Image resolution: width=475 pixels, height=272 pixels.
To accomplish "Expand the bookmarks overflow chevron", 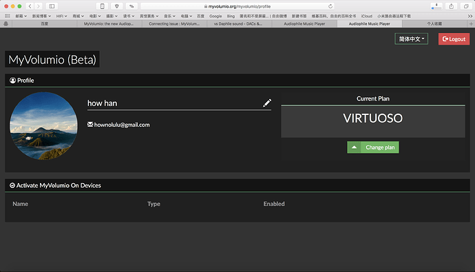I will [x=470, y=16].
